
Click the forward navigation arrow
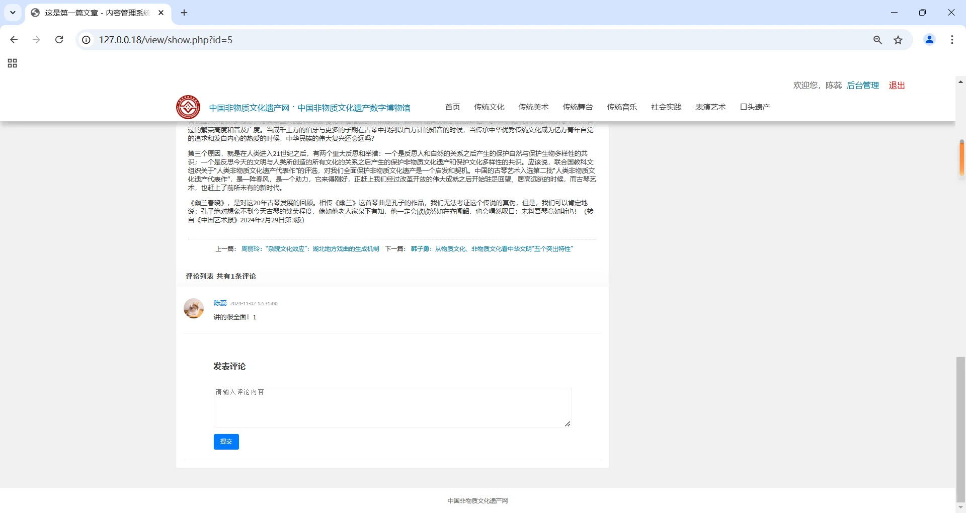[36, 40]
